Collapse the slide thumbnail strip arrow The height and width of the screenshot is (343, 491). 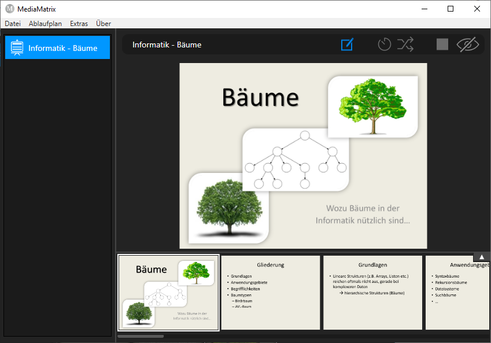(482, 257)
